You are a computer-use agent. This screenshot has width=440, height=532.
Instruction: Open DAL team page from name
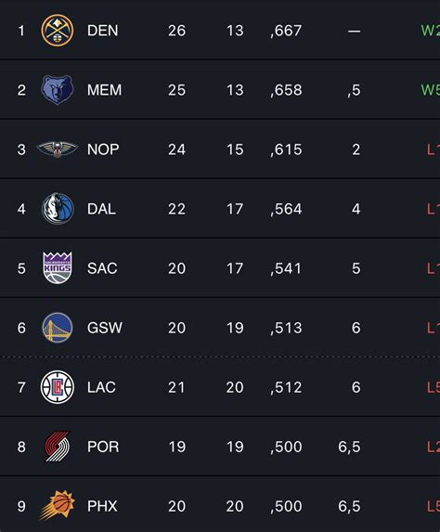coord(101,209)
